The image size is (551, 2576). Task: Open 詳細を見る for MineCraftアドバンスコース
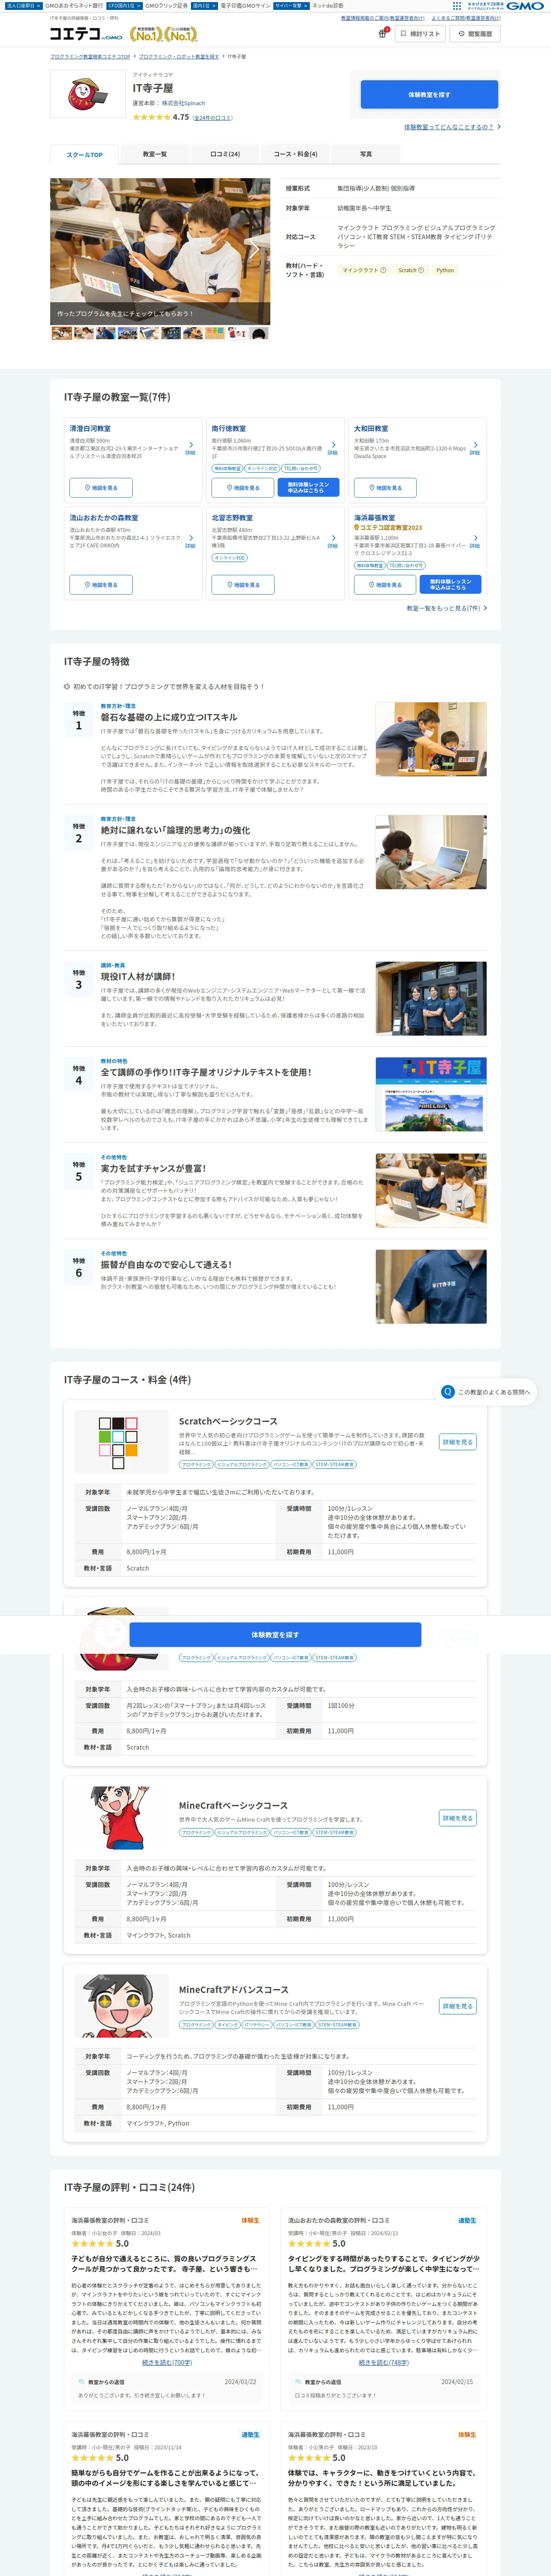pos(458,2006)
